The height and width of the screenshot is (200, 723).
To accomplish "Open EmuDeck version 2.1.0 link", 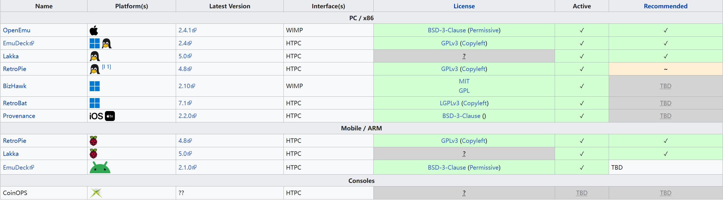I will point(187,167).
